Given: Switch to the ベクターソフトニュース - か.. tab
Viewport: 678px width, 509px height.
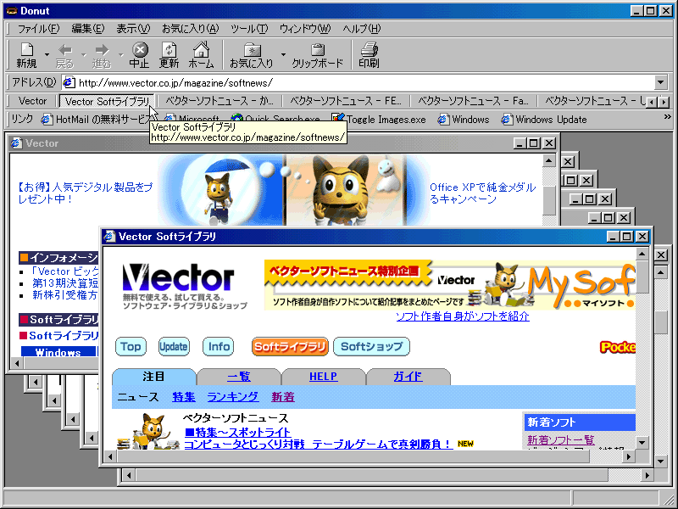Looking at the screenshot, I should pos(220,101).
